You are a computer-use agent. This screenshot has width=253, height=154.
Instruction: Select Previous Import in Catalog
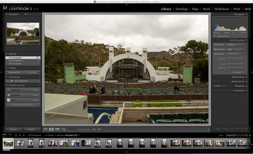coord(23,64)
